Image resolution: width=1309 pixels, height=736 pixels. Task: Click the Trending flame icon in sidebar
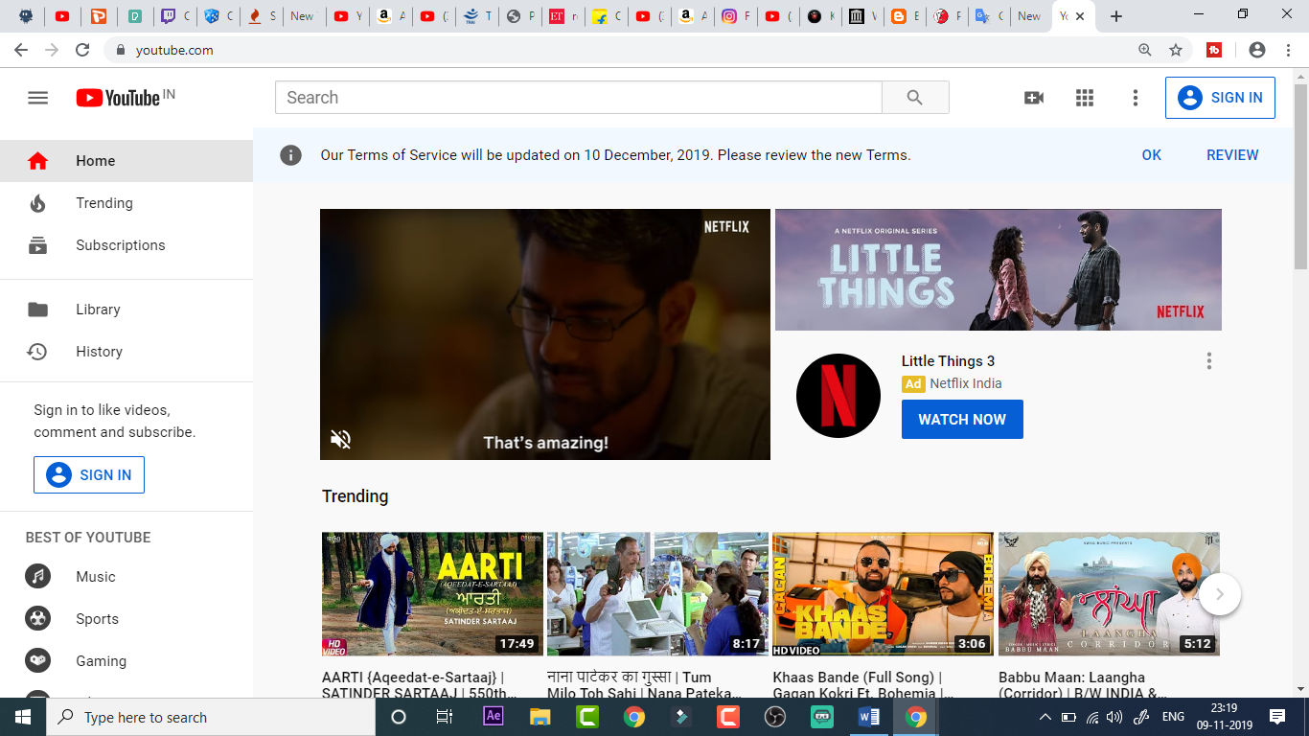pyautogui.click(x=37, y=203)
